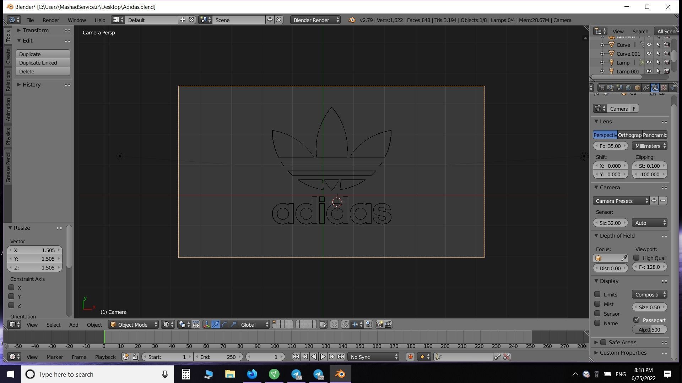This screenshot has height=383, width=682.
Task: Switch to the Create tool shelf tab
Action: [x=8, y=56]
